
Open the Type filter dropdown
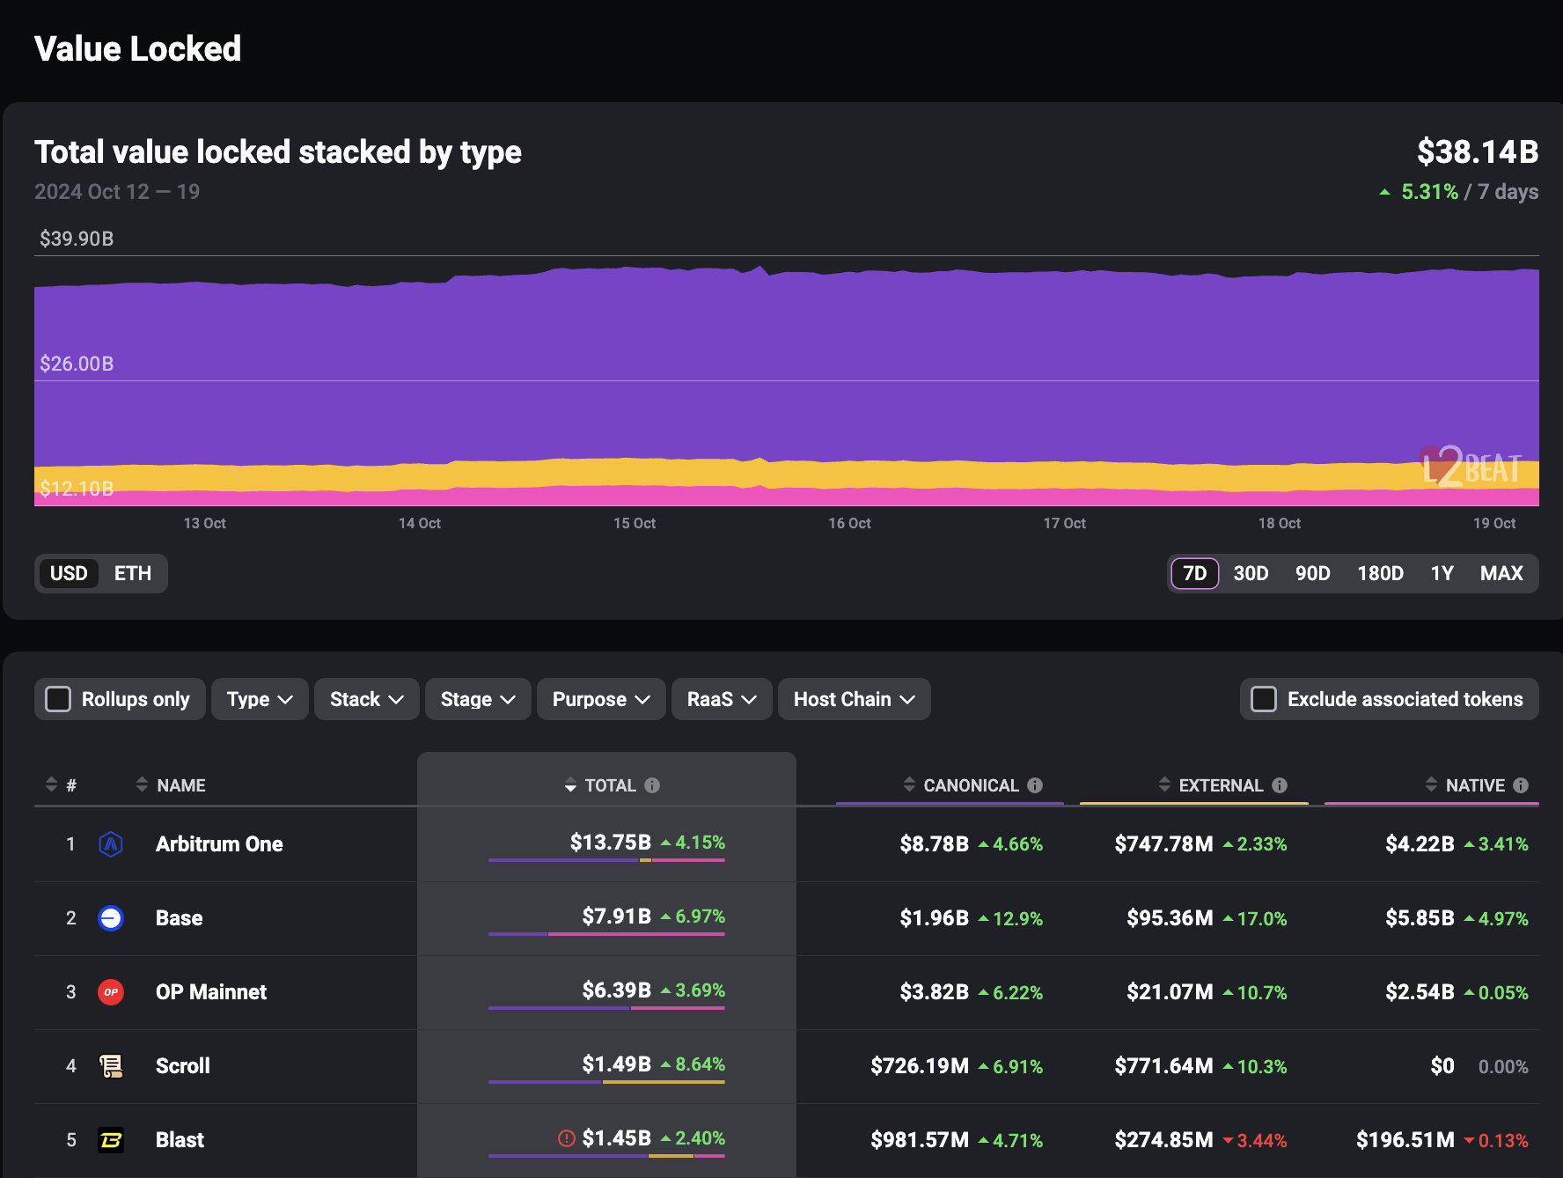point(260,699)
